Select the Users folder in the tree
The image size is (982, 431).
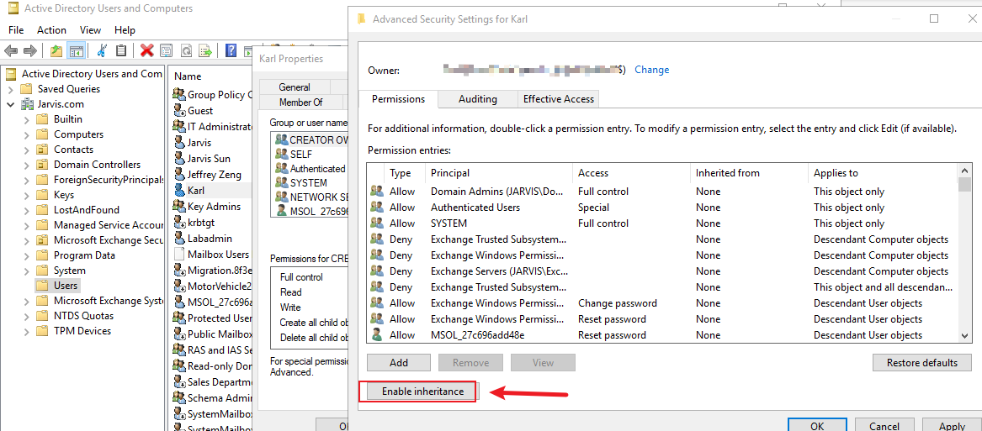point(66,286)
